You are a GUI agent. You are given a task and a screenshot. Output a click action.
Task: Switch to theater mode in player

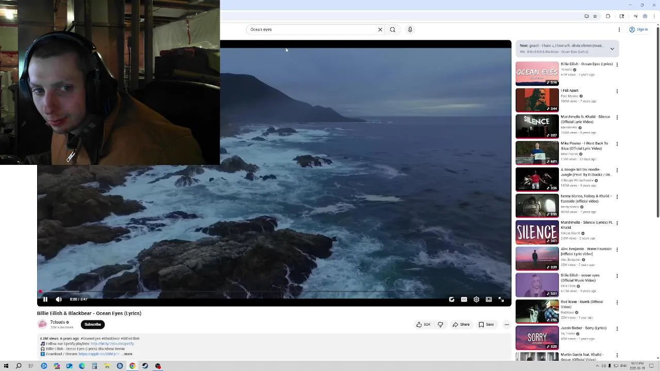click(489, 299)
